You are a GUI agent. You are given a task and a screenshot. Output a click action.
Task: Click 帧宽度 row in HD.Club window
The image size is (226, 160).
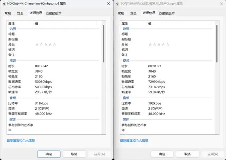click(x=53, y=72)
